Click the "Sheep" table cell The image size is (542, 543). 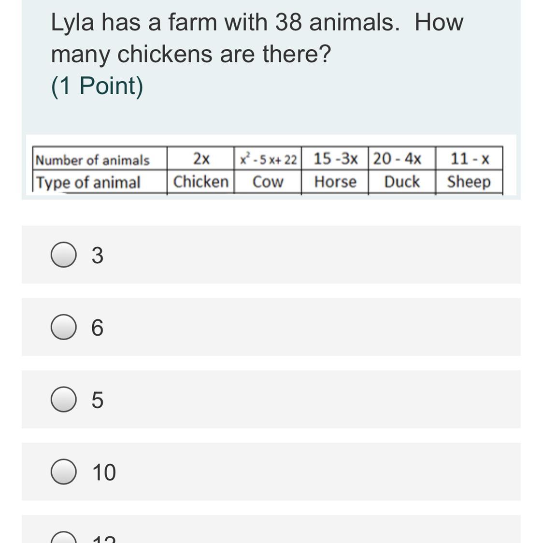(469, 182)
